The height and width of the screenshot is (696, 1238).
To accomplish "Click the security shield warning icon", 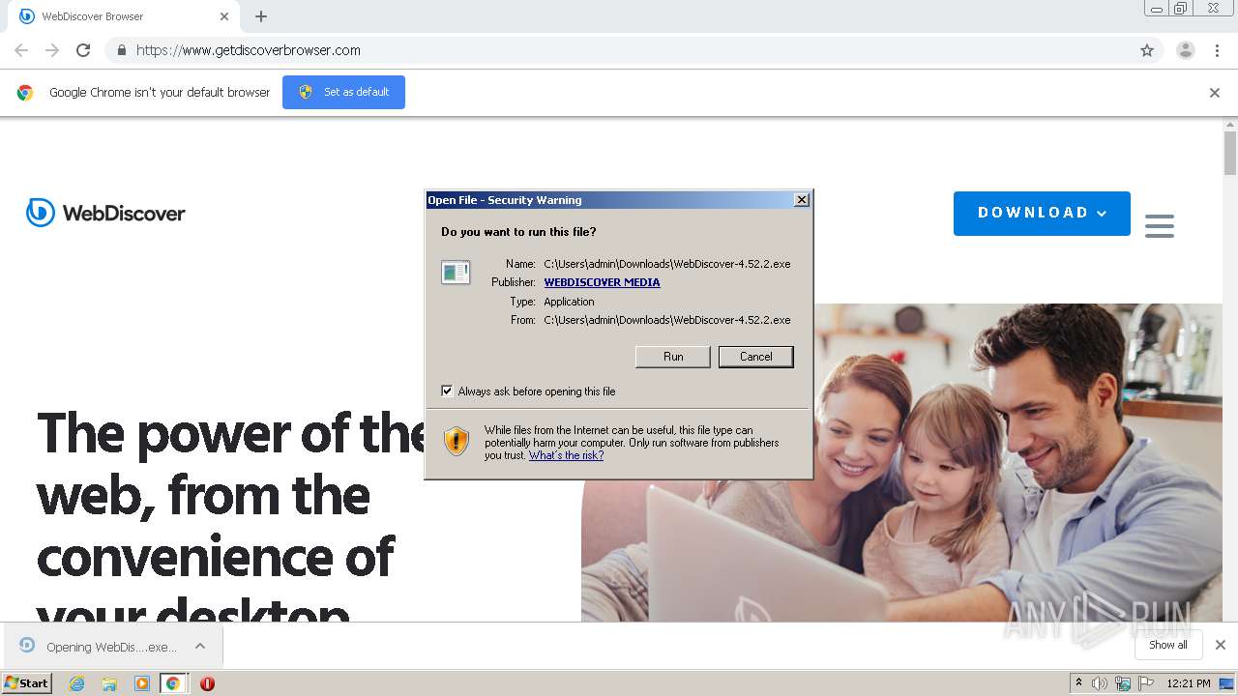I will 457,441.
